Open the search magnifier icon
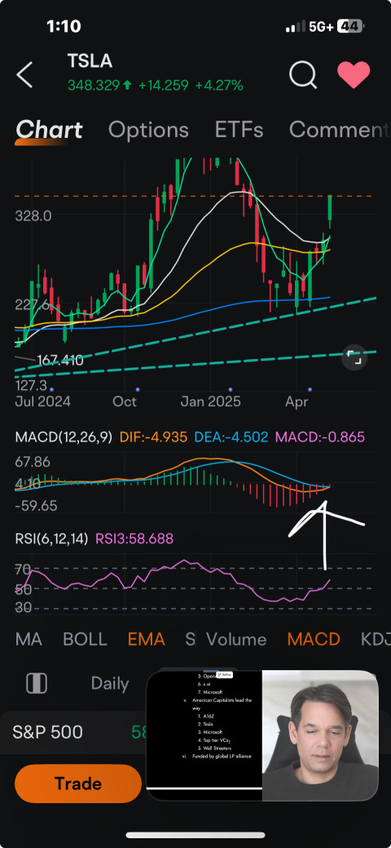The image size is (391, 848). tap(303, 73)
